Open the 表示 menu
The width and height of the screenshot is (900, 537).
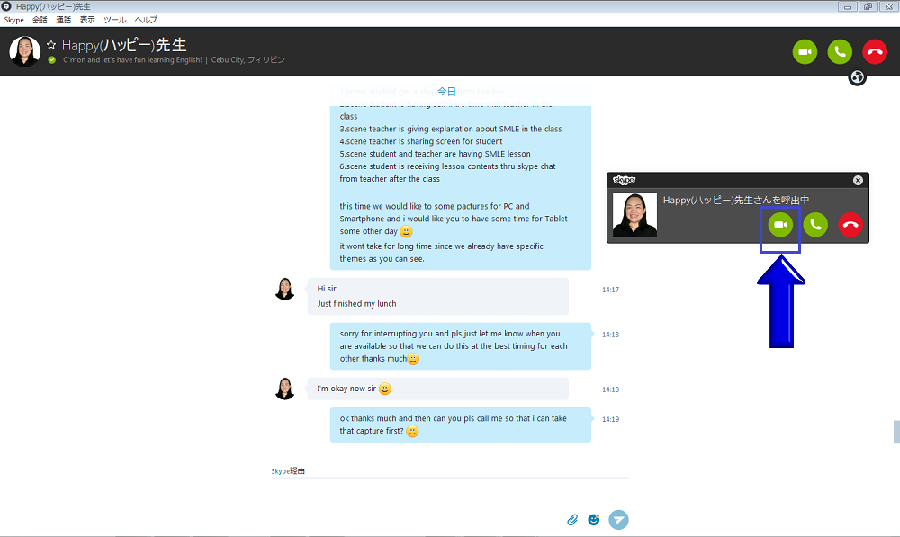tap(87, 20)
